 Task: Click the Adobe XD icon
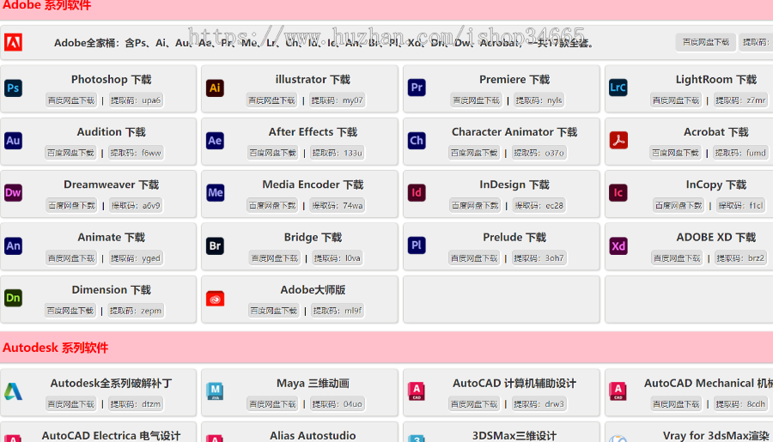pos(618,245)
